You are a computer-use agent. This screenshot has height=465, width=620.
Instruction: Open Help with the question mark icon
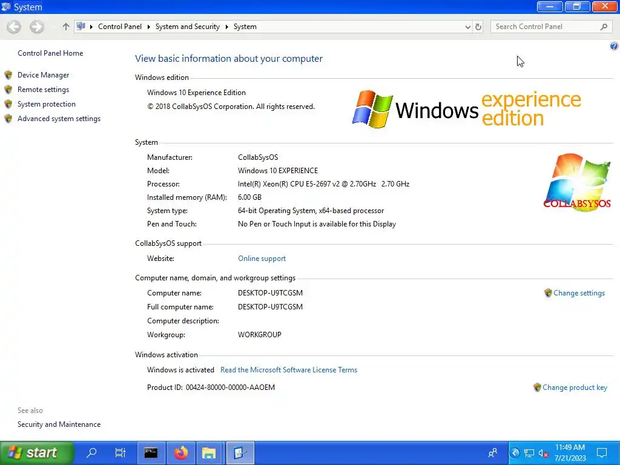click(614, 46)
